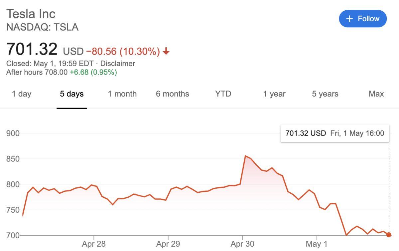This screenshot has width=399, height=251.
Task: Click the orange endpoint dot on chart
Action: click(389, 235)
